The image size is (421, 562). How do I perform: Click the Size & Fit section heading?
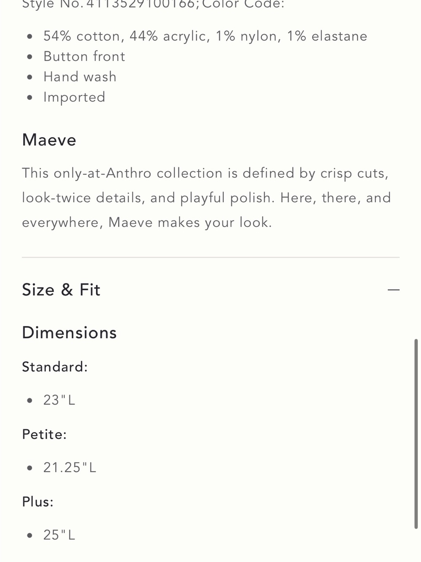tap(61, 290)
